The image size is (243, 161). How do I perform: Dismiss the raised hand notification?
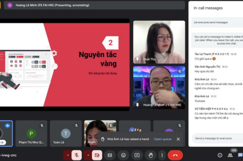pyautogui.click(x=178, y=139)
